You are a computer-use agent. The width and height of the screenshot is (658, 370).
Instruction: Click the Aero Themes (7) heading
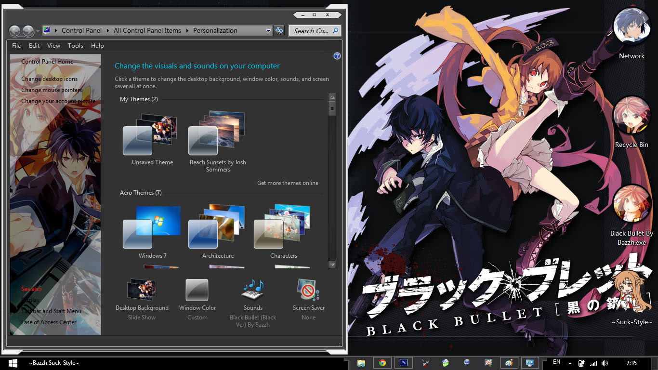click(x=141, y=193)
